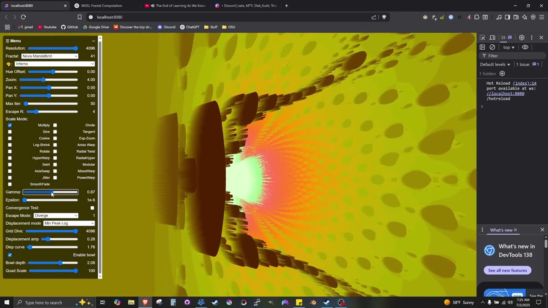Click the See all new features button
Image resolution: width=548 pixels, height=308 pixels.
point(507,270)
